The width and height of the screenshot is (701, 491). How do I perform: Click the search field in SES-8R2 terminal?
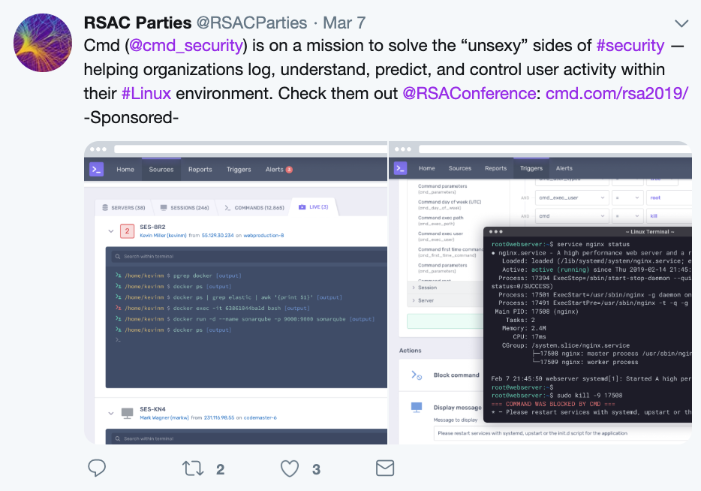tap(249, 257)
